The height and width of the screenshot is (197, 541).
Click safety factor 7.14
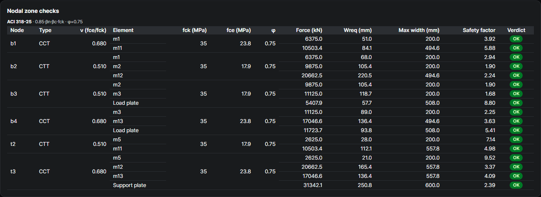coord(490,139)
